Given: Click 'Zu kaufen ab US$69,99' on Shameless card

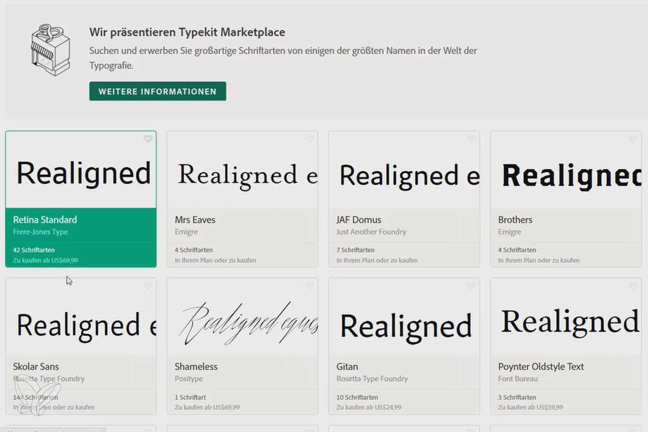Looking at the screenshot, I should click(x=207, y=407).
